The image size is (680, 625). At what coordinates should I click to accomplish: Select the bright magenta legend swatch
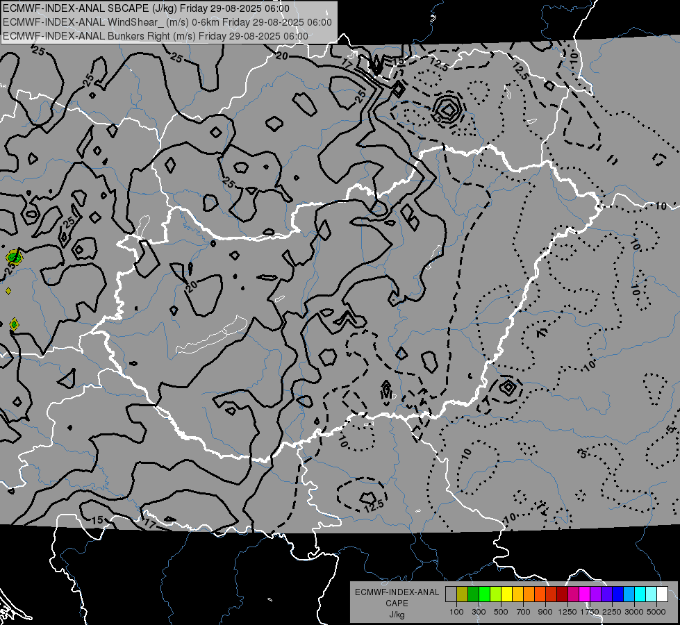pos(585,594)
